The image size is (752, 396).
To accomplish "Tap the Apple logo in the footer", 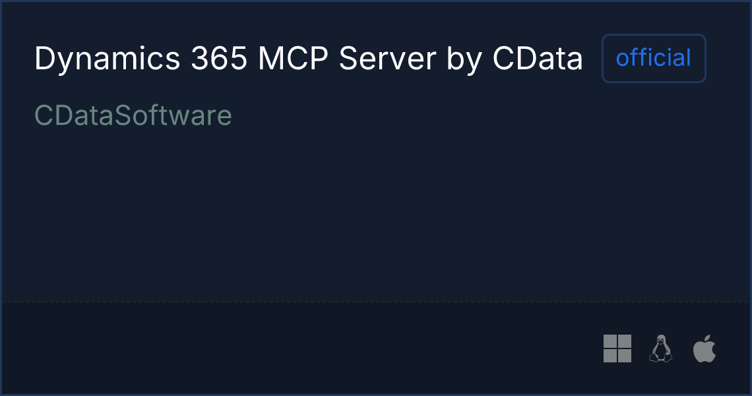I will coord(705,348).
